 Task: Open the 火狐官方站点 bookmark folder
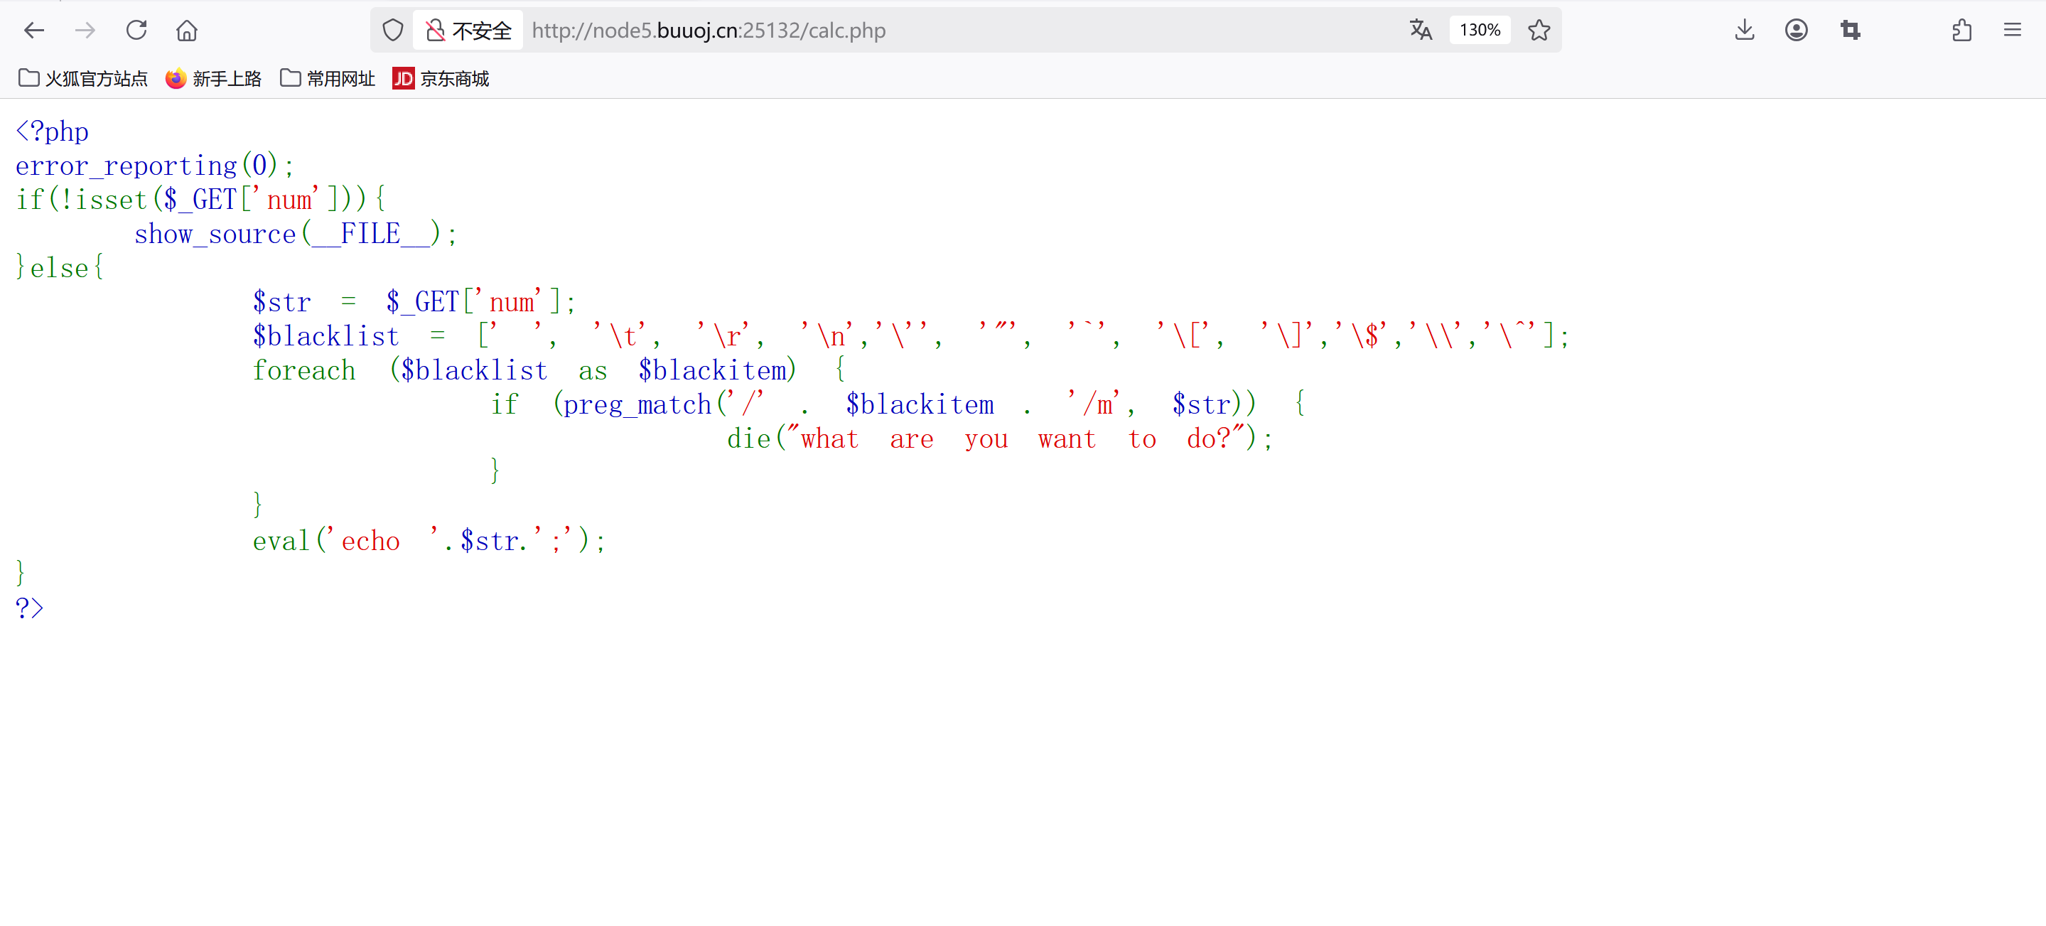tap(82, 79)
